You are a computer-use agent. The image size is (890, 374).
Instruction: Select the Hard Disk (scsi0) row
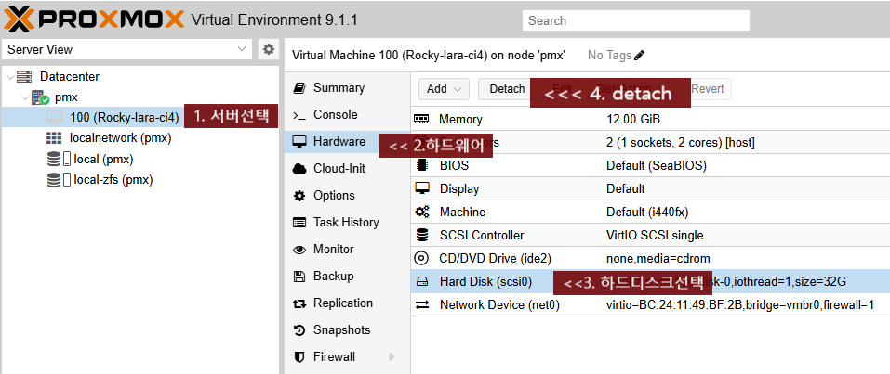pos(650,281)
